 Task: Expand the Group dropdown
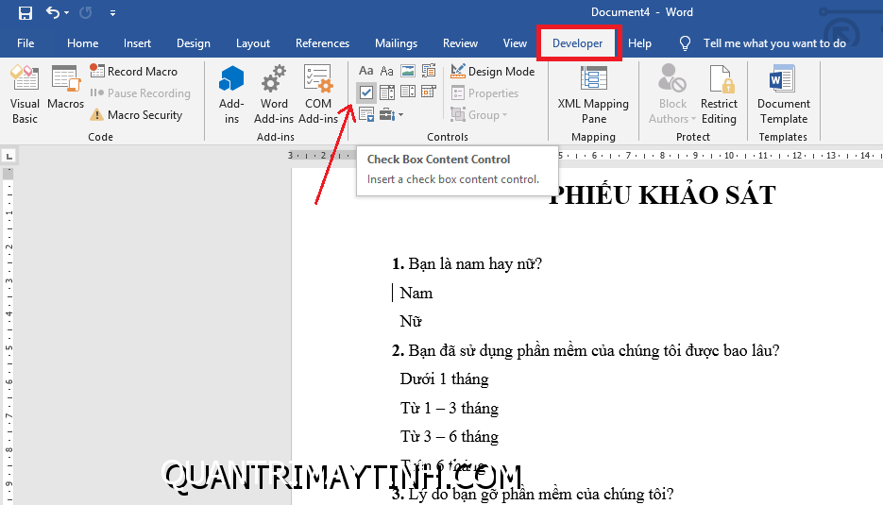pos(479,115)
